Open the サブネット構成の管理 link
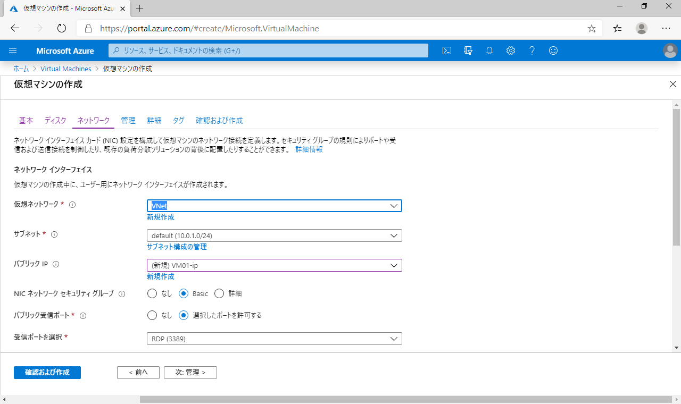Viewport: 681px width, 404px height. [177, 247]
